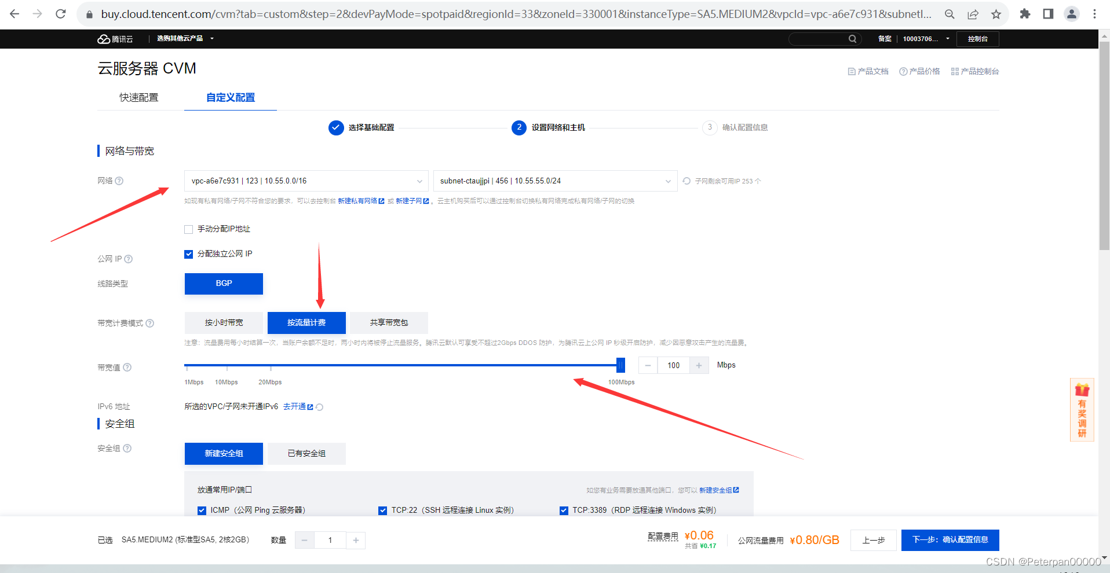1110x573 pixels.
Task: Click the bandwidth value input field
Action: click(673, 365)
